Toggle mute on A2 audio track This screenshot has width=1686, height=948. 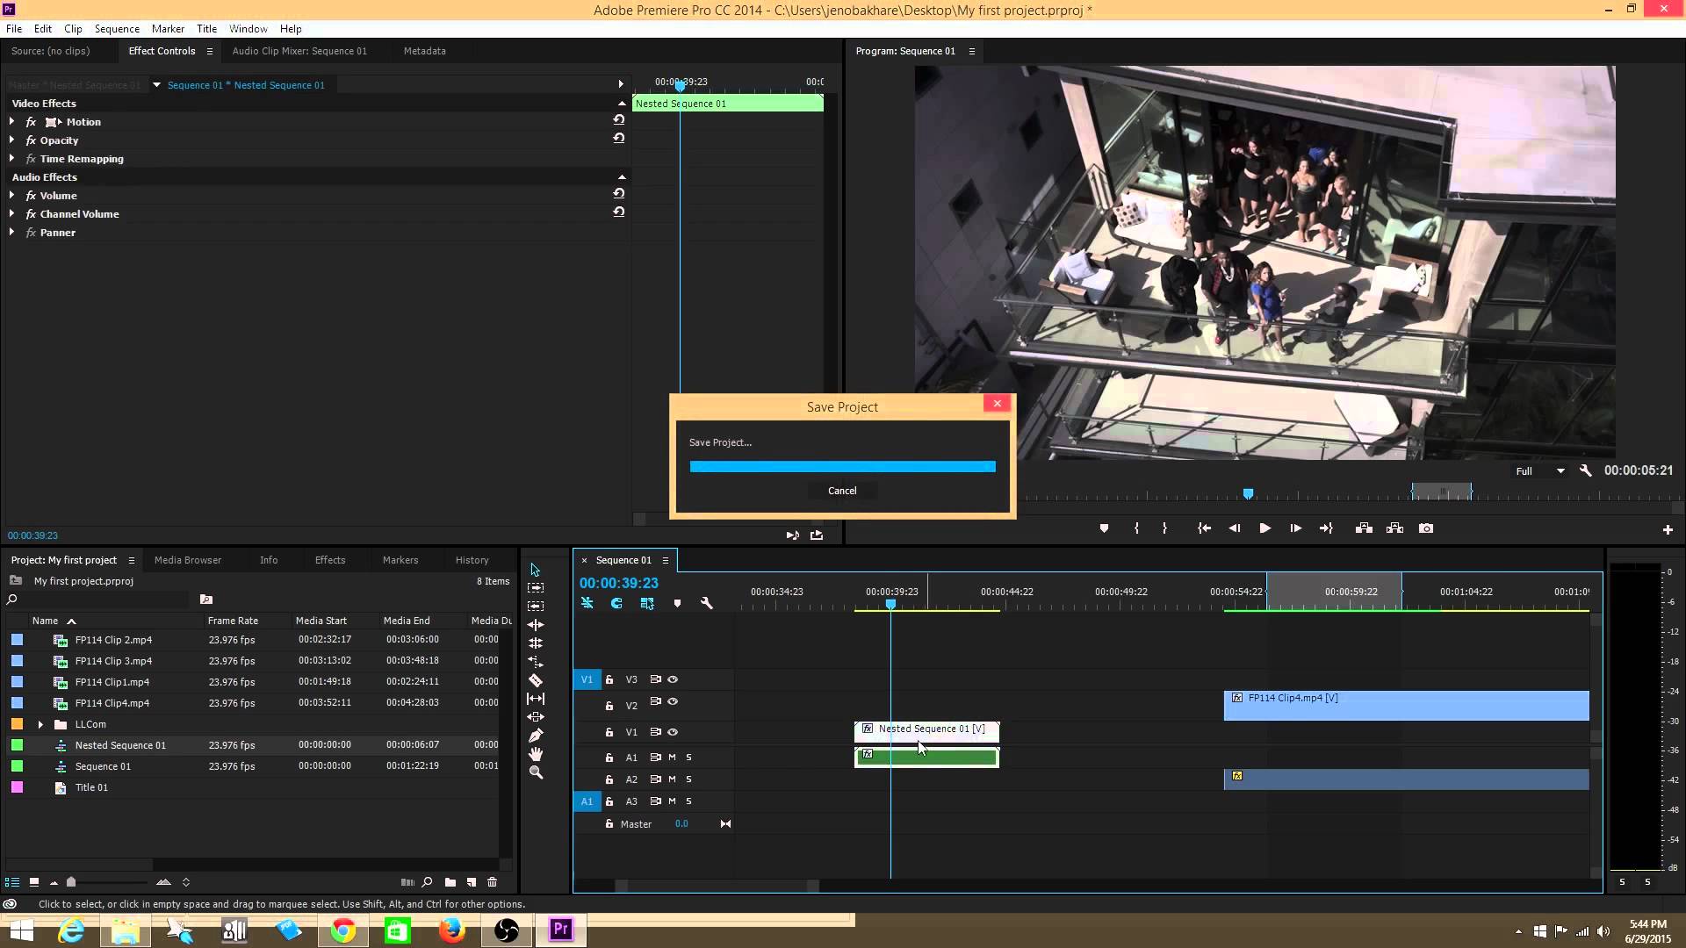(x=671, y=778)
